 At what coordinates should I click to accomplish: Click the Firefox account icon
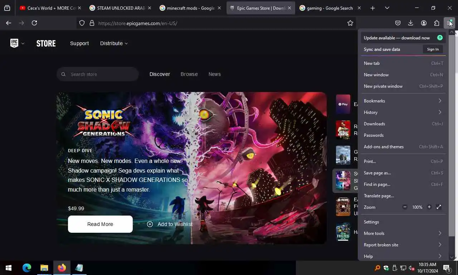tap(424, 23)
